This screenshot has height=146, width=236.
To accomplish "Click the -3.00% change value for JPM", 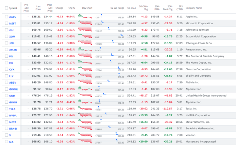I will [70, 43].
